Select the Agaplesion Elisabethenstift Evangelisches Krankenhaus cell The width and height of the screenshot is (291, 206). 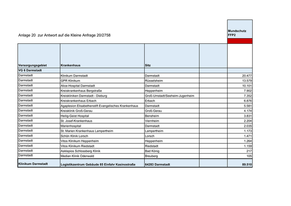pyautogui.click(x=99, y=106)
